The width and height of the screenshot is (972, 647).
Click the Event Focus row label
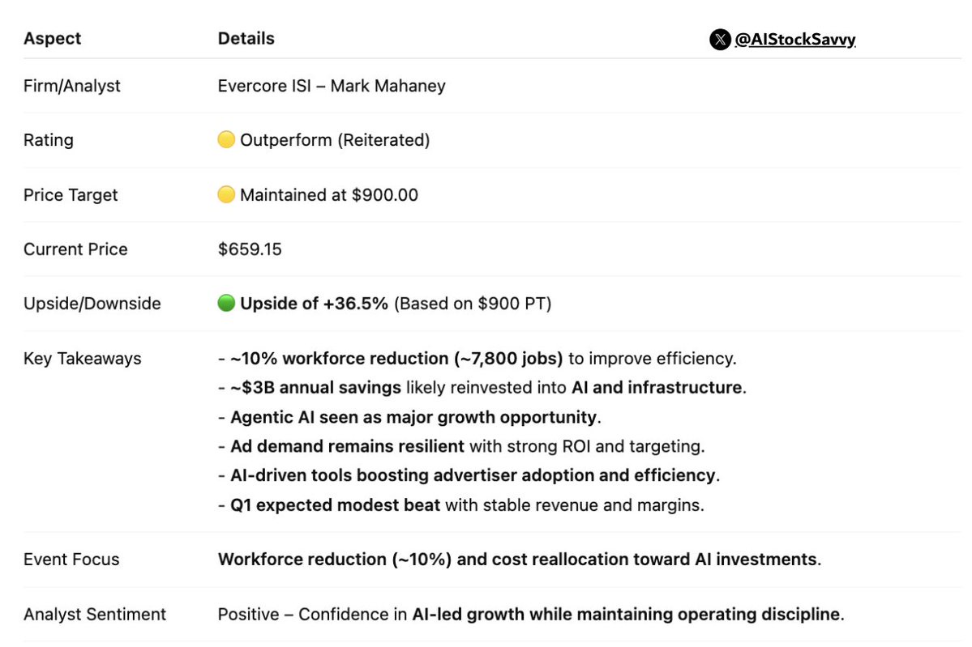click(x=71, y=559)
